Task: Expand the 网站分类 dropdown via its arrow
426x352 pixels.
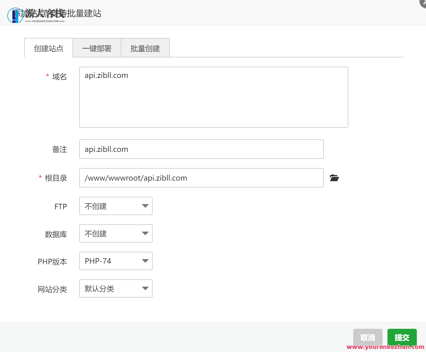Action: click(145, 288)
